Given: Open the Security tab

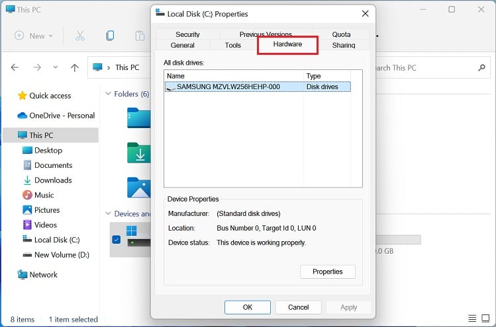Looking at the screenshot, I should pyautogui.click(x=187, y=34).
